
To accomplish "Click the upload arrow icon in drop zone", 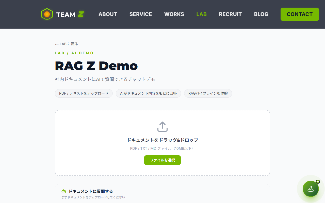I will point(162,126).
